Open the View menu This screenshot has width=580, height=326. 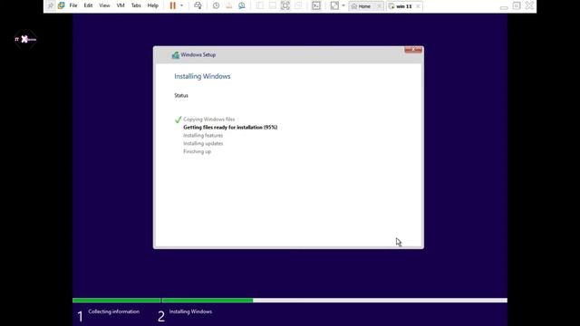pyautogui.click(x=104, y=5)
